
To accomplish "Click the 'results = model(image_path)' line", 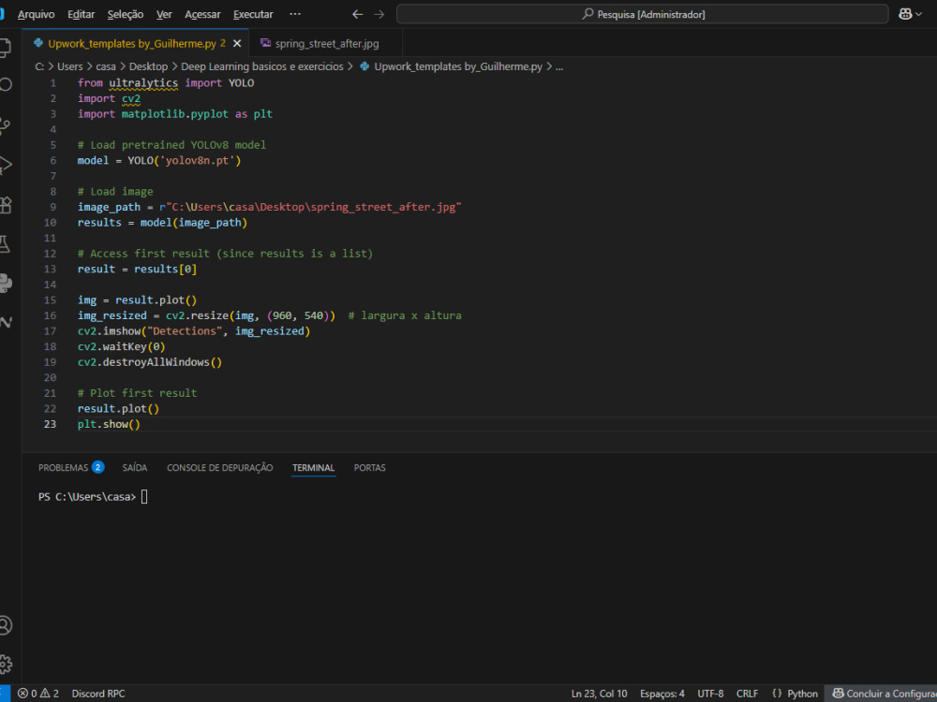I will click(x=162, y=223).
